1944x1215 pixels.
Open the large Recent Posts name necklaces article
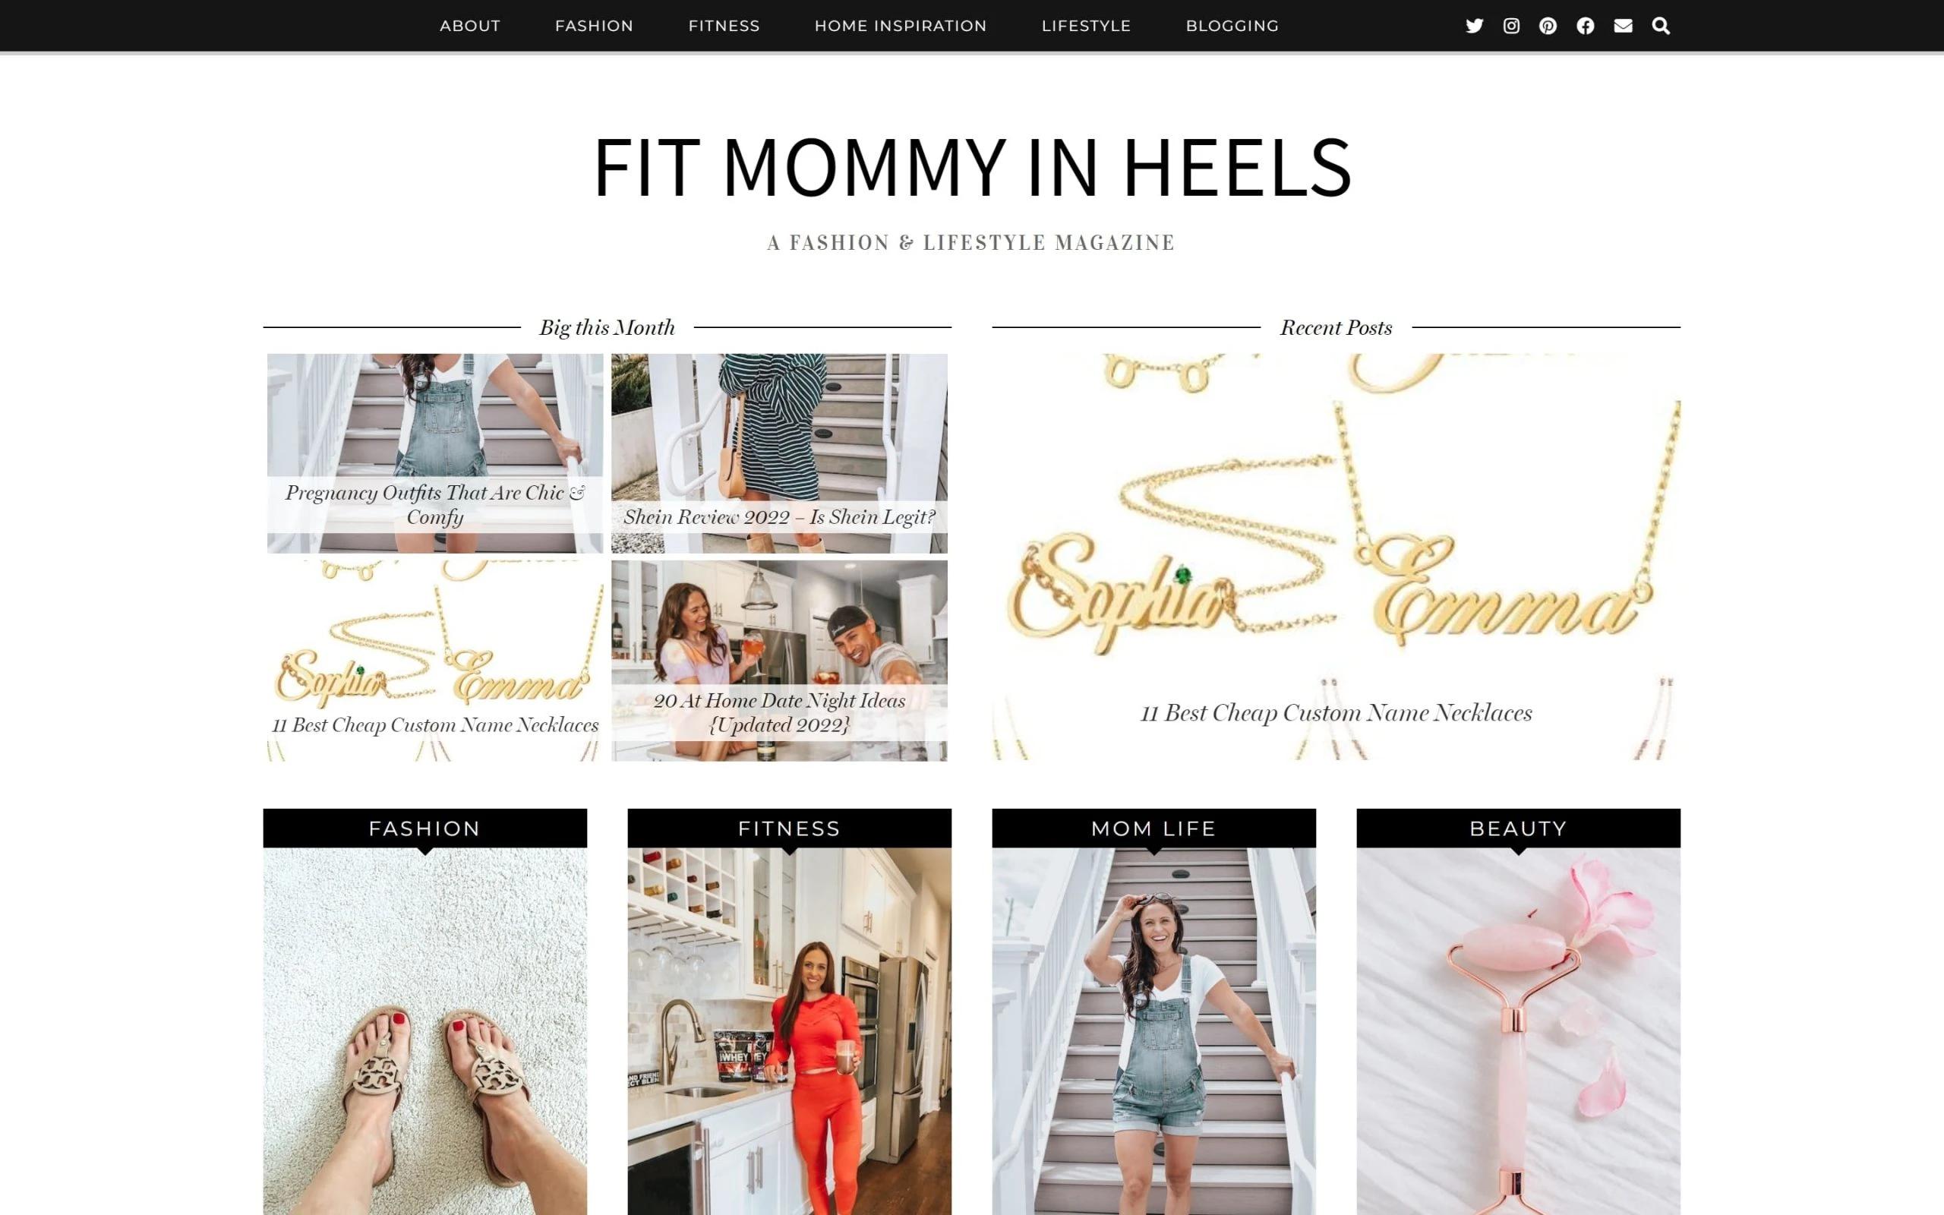pyautogui.click(x=1336, y=557)
